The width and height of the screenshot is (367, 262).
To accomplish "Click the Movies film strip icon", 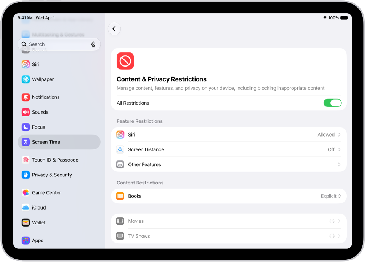I will pos(120,221).
